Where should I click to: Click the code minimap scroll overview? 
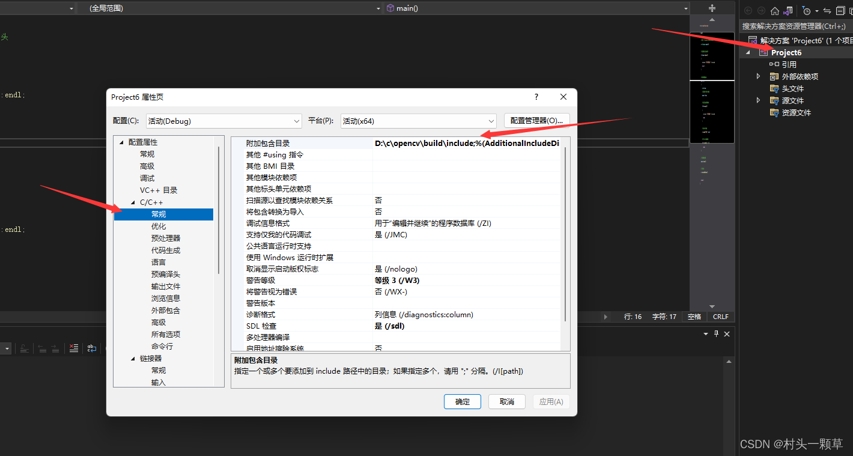pos(712,162)
